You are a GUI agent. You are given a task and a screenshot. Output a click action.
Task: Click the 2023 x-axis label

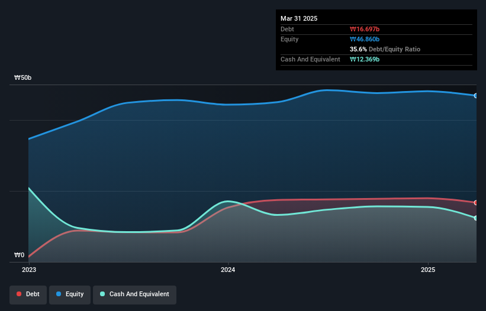29,270
